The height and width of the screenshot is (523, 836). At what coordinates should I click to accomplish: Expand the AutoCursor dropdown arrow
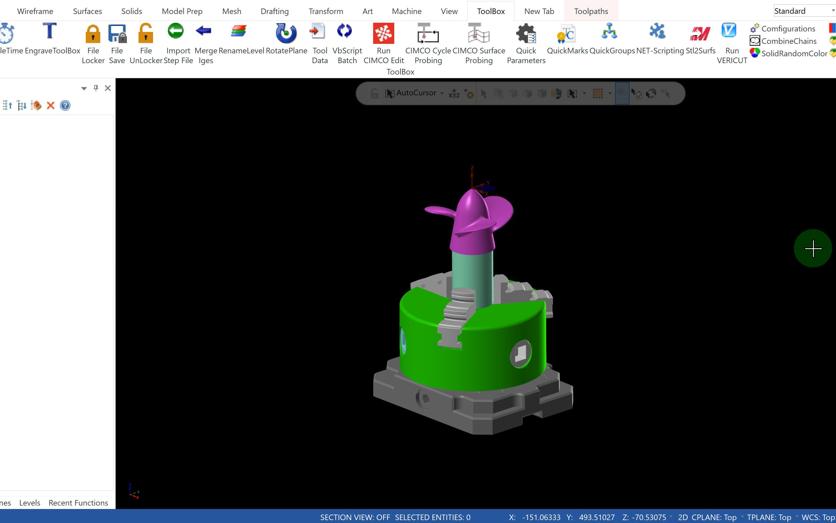[x=442, y=94]
